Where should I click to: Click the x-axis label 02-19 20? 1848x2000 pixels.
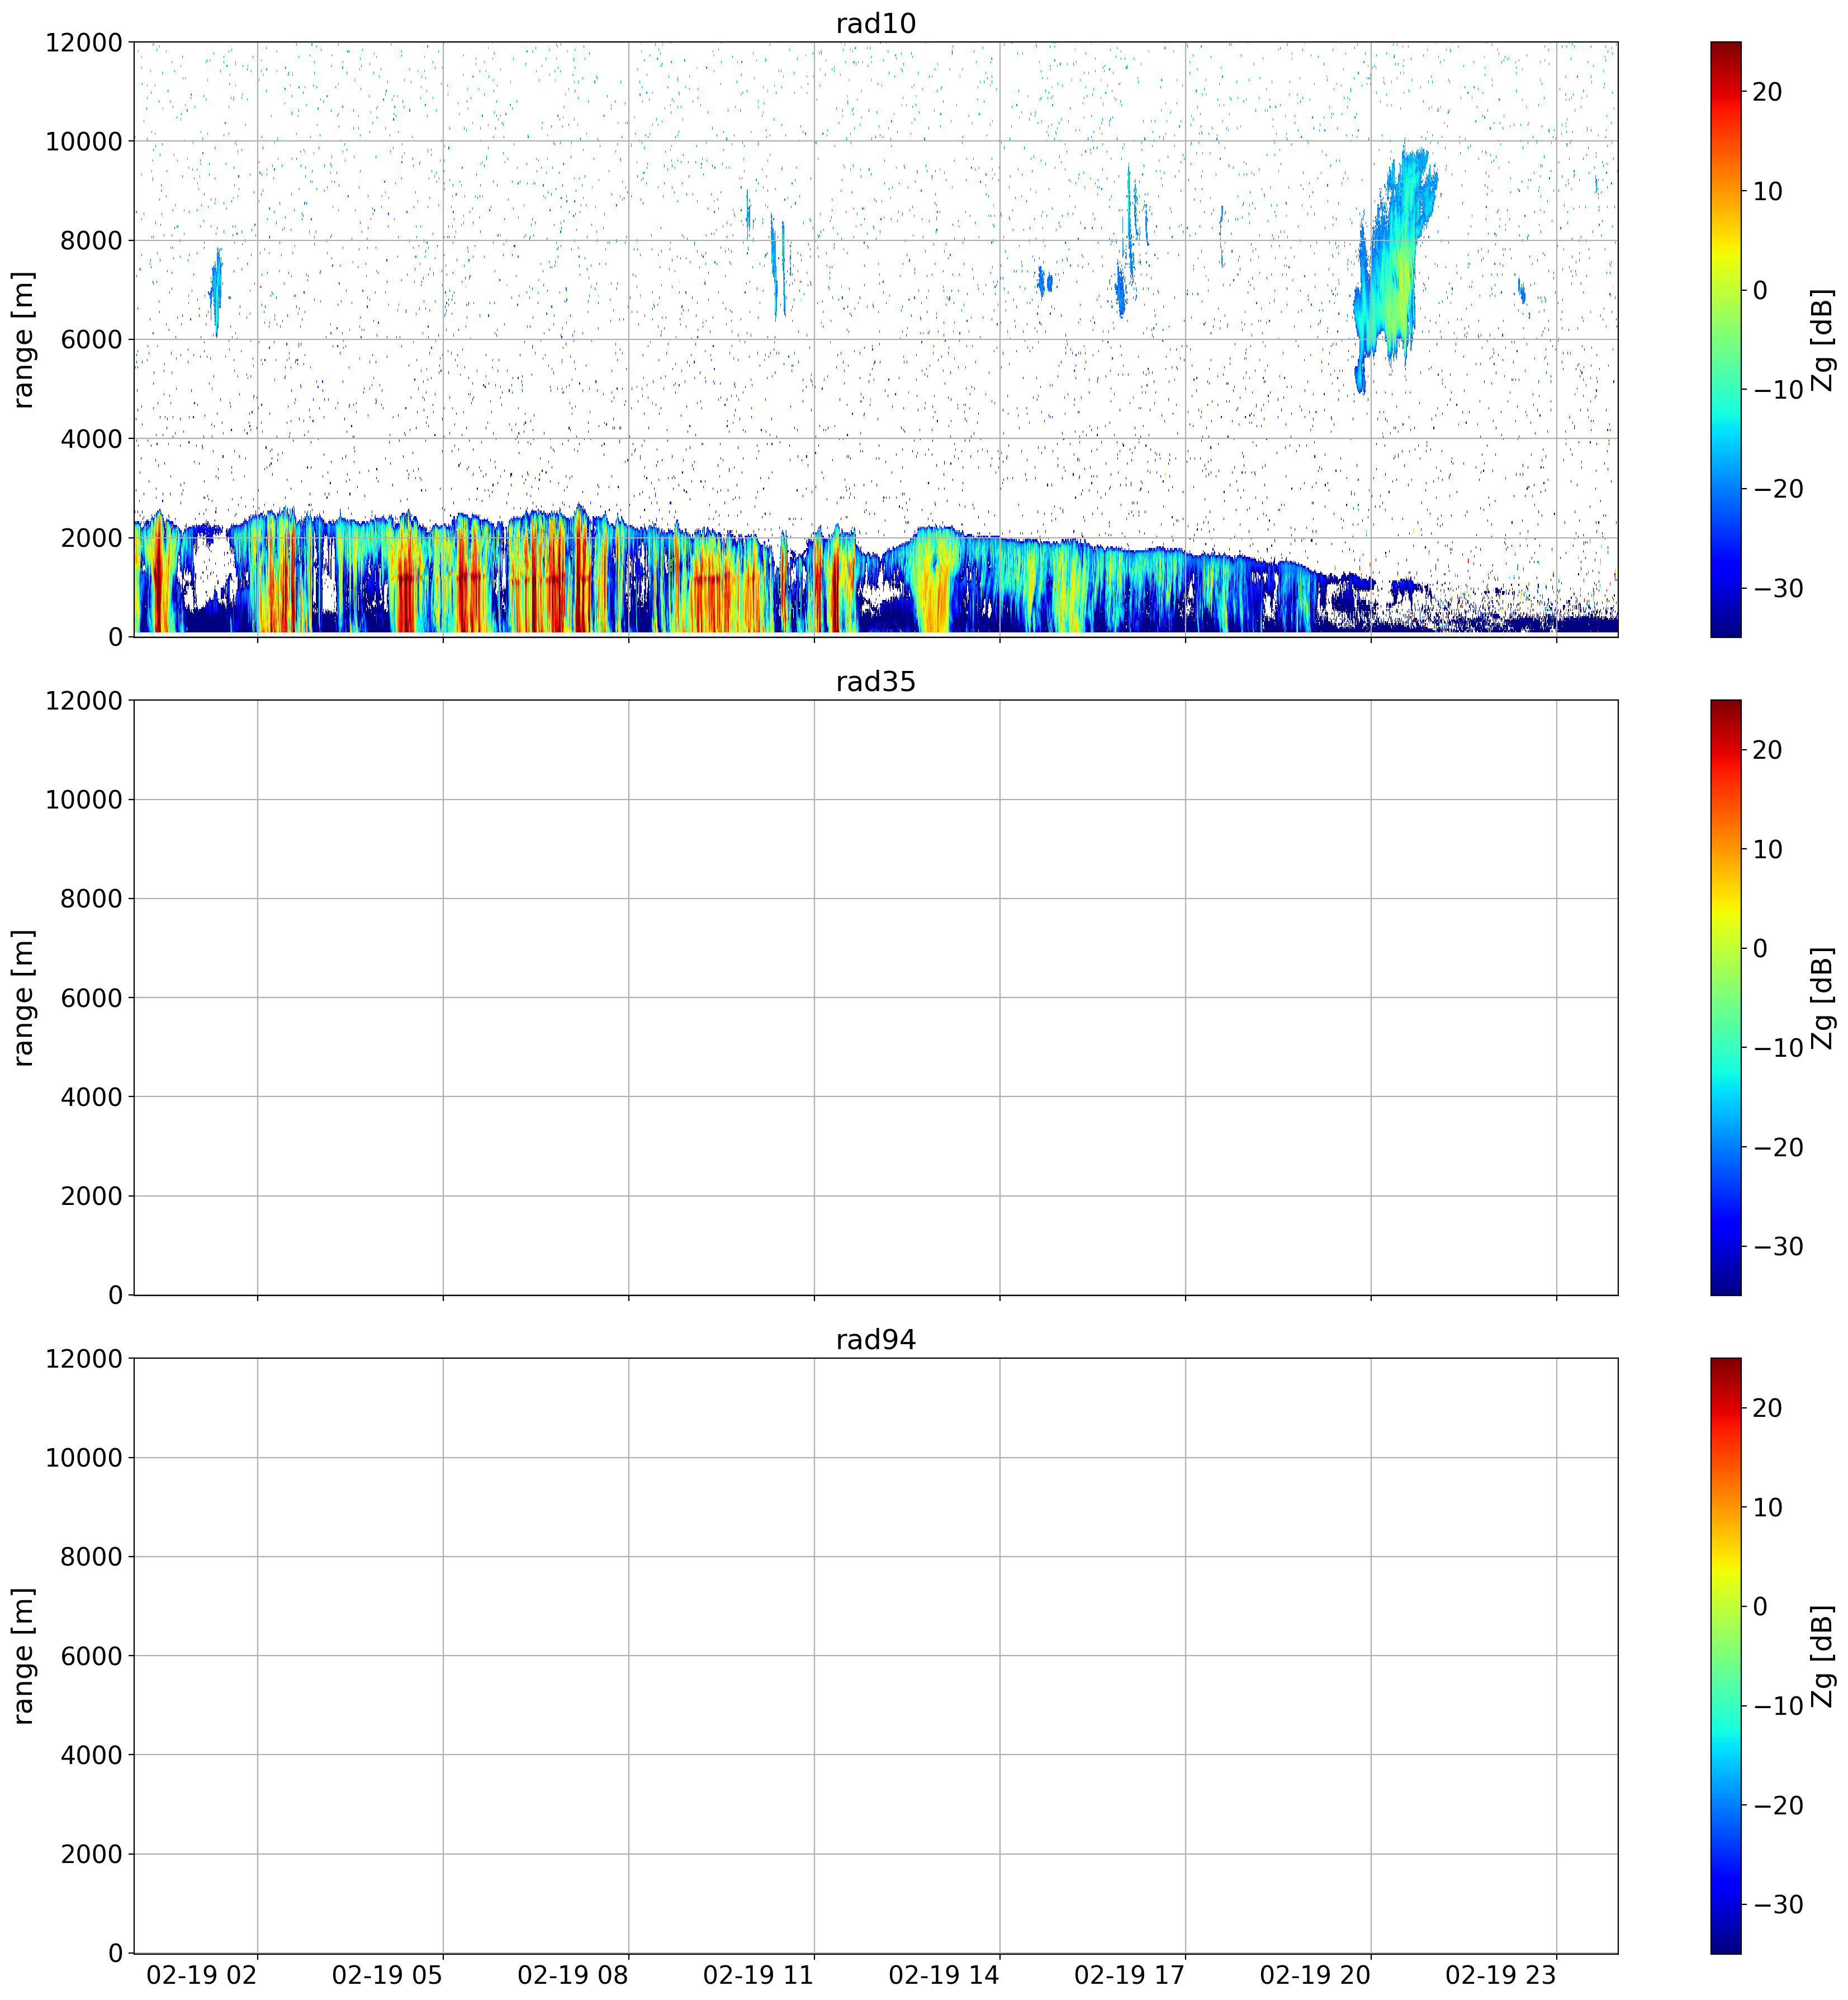point(1315,1975)
